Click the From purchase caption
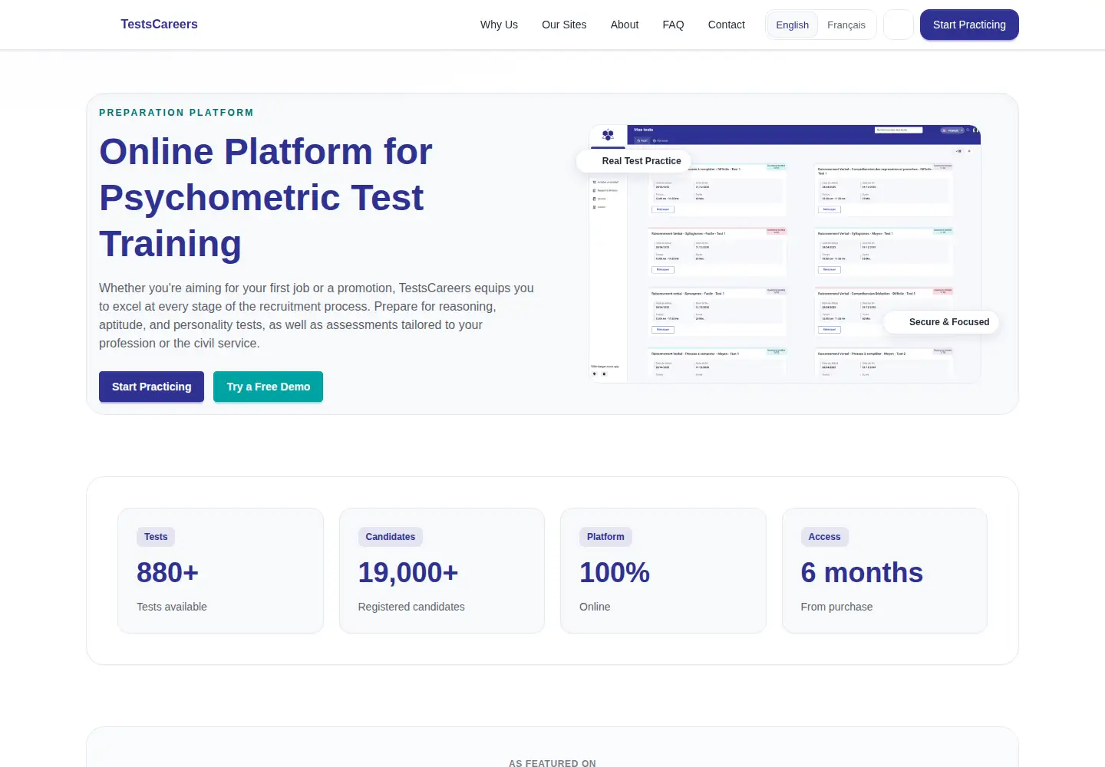 tap(836, 607)
